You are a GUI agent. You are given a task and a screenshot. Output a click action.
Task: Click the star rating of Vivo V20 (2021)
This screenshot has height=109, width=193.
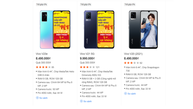[132, 63]
